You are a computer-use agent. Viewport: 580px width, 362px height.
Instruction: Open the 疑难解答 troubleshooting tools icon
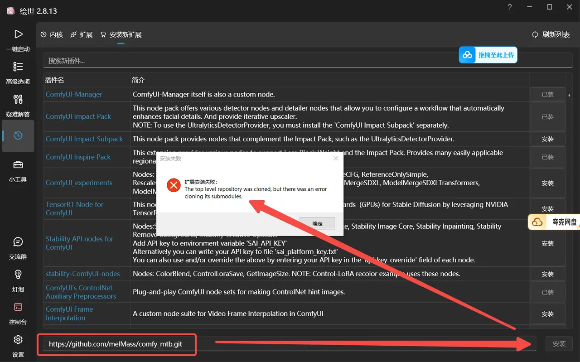pos(18,100)
